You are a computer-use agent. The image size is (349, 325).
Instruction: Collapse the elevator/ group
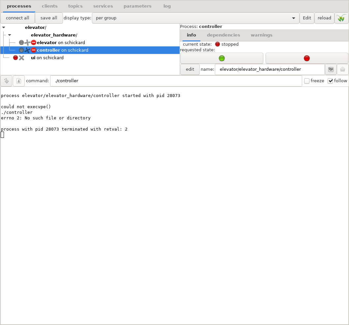pyautogui.click(x=4, y=28)
